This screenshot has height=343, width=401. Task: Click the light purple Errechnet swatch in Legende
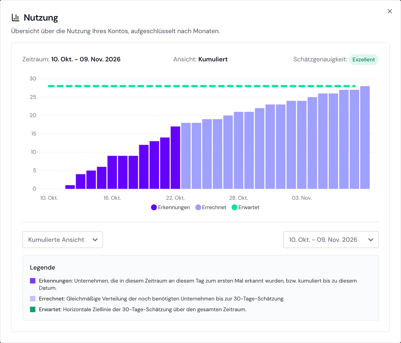(33, 298)
